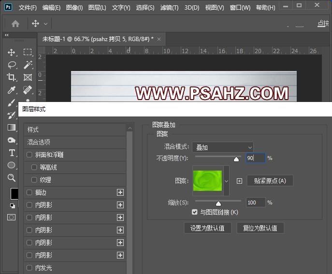Select the Frame tool
Screen dimensions: 332x274
coord(28,77)
